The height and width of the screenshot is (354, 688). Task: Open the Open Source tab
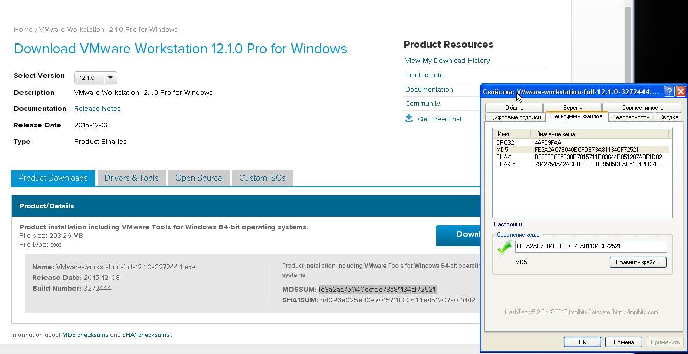(x=198, y=178)
